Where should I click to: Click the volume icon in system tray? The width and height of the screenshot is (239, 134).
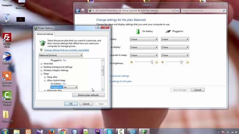(x=236, y=132)
